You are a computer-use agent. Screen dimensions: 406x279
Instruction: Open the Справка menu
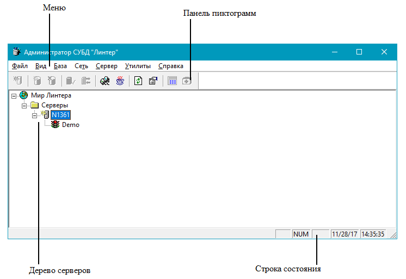click(170, 66)
